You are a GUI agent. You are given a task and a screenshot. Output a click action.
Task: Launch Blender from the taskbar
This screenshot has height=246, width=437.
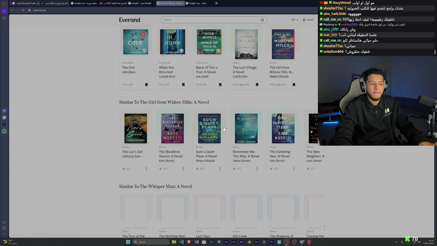249,242
